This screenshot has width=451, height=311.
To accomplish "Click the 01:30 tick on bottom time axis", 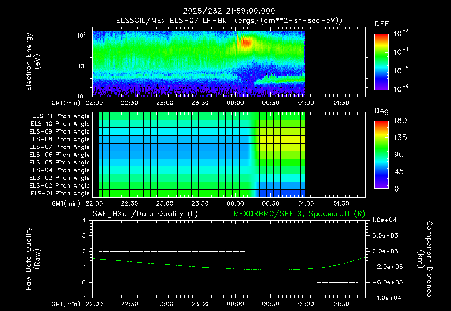I will tap(341, 304).
